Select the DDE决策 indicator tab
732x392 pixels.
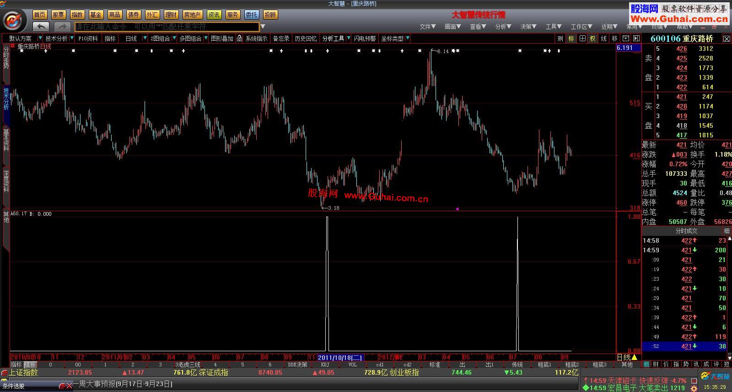297,365
